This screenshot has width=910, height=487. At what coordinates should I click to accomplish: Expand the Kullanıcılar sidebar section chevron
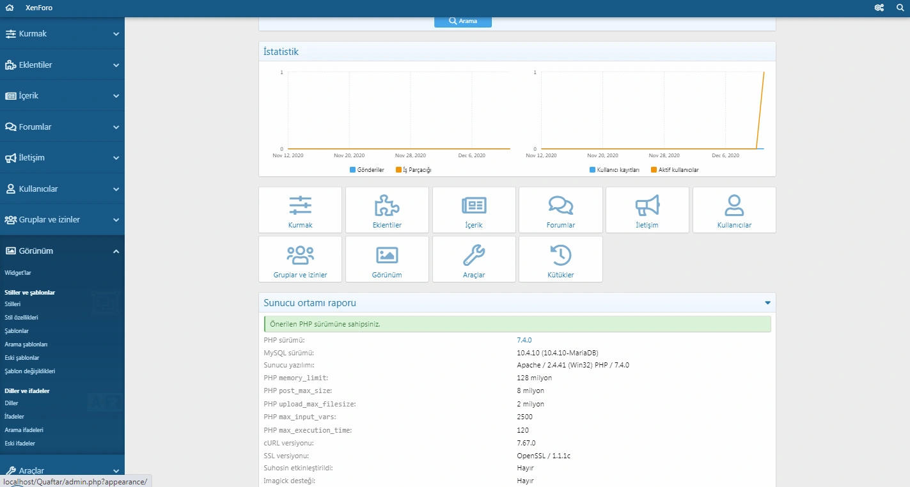116,189
